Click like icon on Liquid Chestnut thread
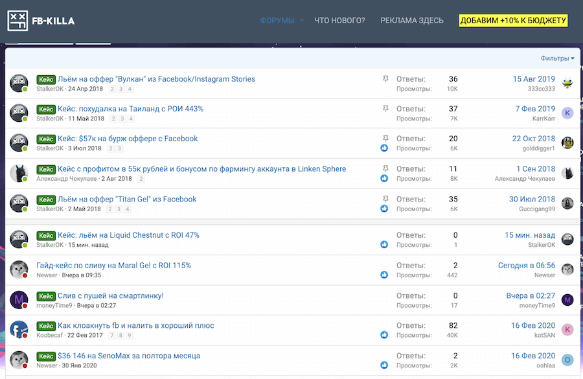Viewport: 583px width, 379px height. tap(385, 244)
